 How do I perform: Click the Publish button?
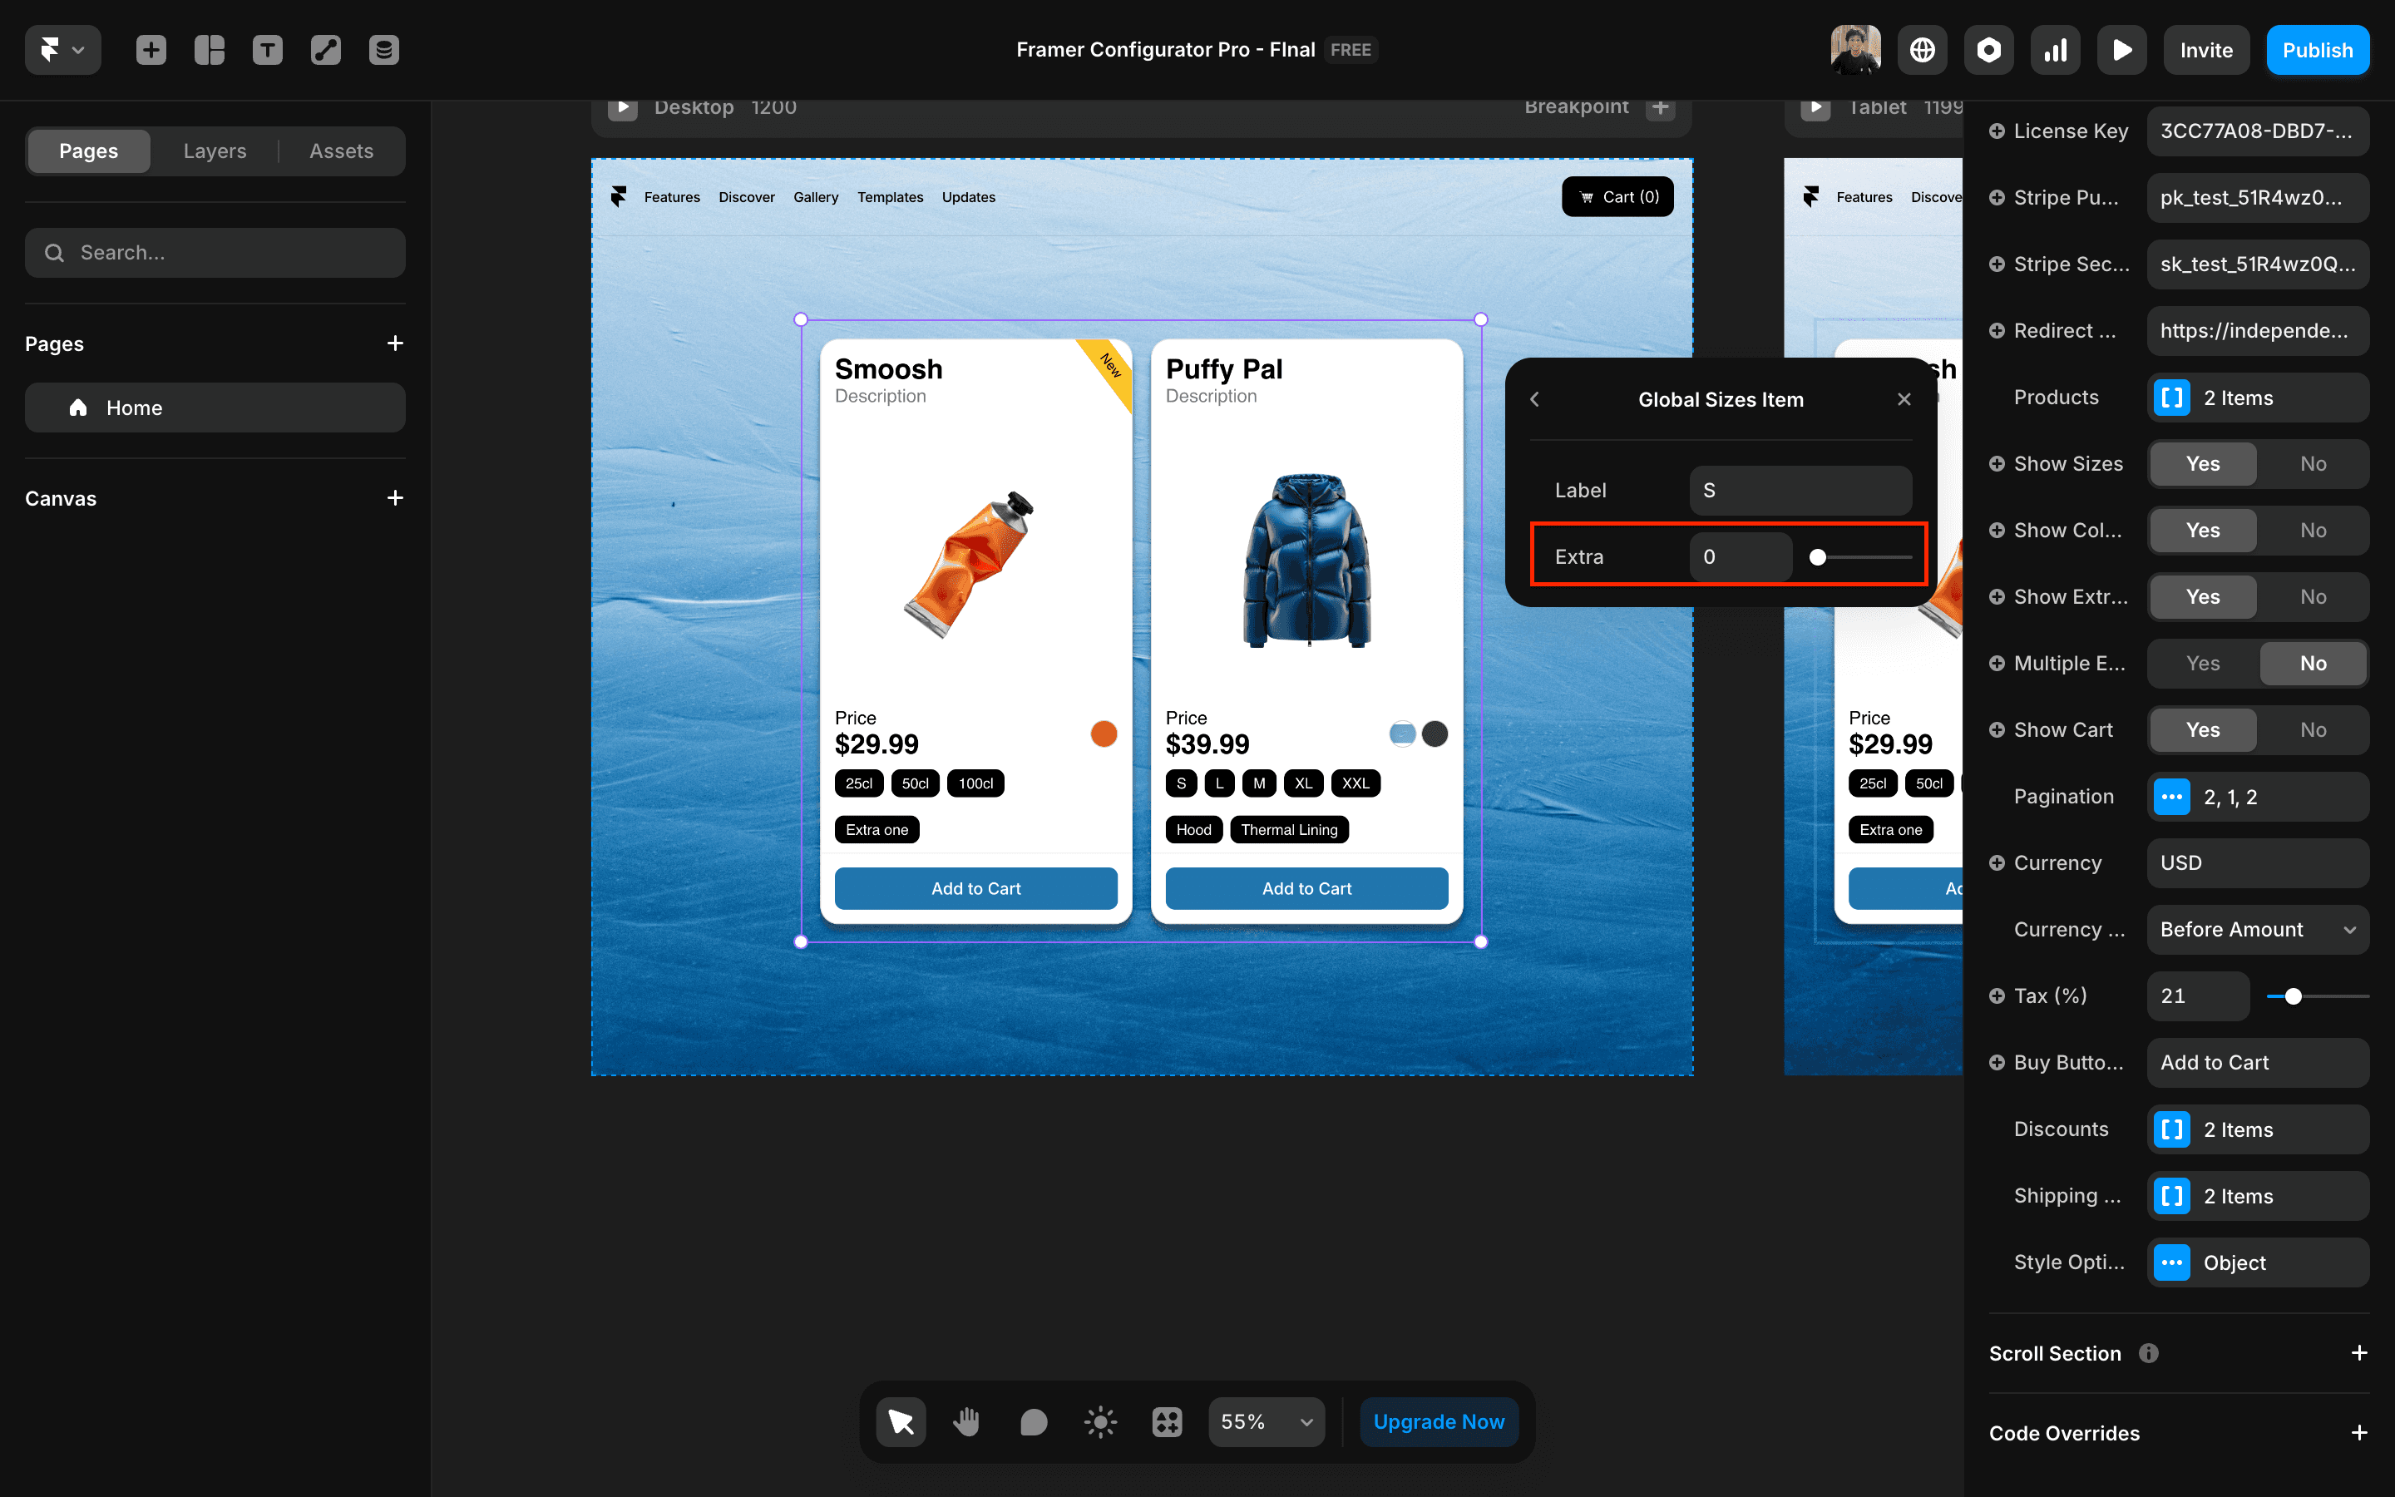click(2317, 50)
